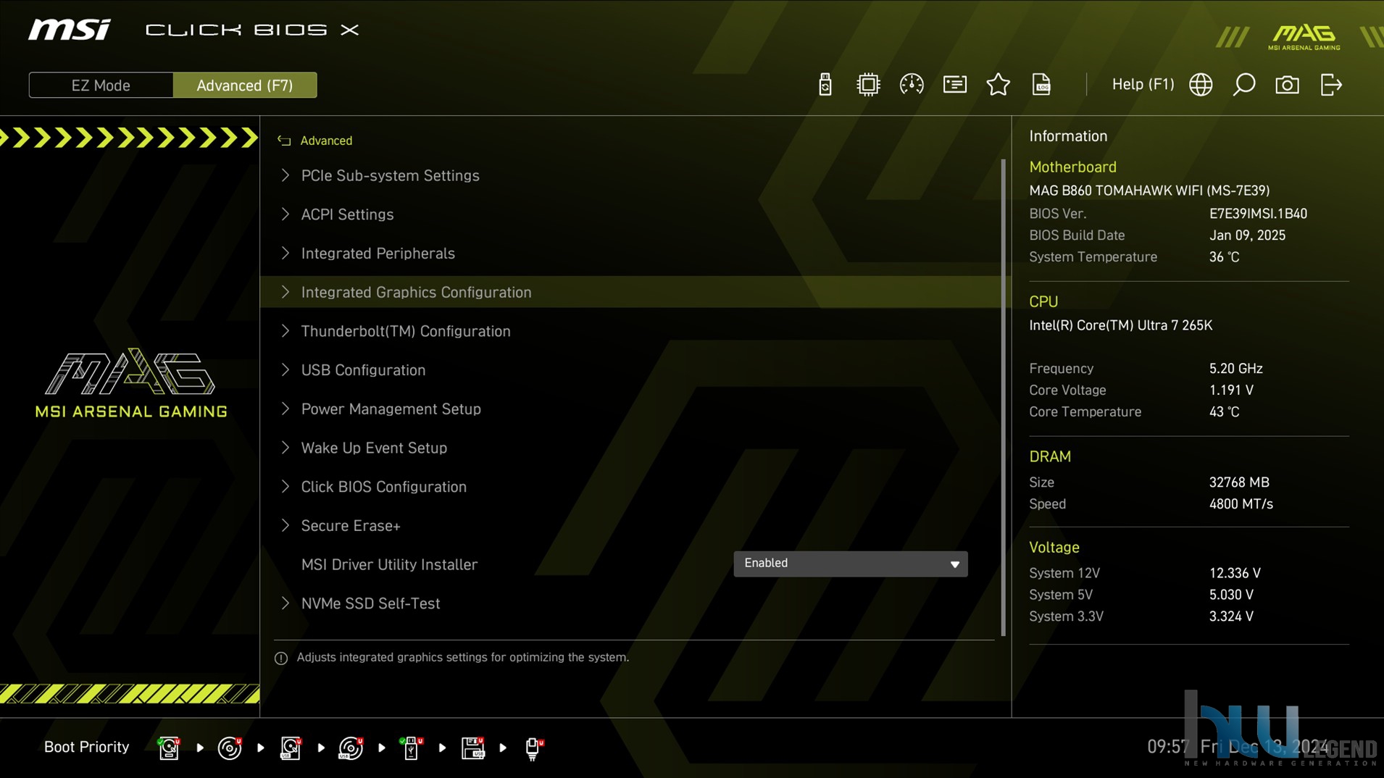Take a screenshot with the camera icon

pyautogui.click(x=1287, y=85)
